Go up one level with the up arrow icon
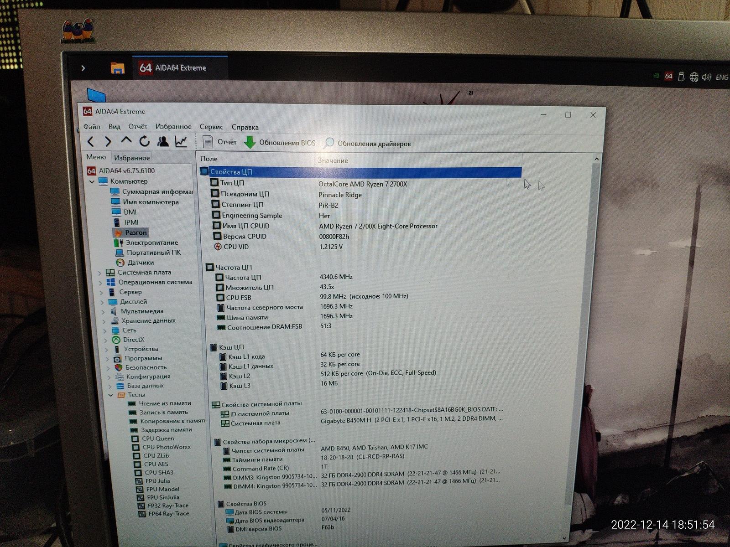Screen dimensions: 730x547 click(126, 141)
